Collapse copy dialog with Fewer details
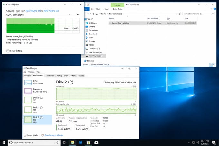219x146 pixels. pyautogui.click(x=14, y=51)
